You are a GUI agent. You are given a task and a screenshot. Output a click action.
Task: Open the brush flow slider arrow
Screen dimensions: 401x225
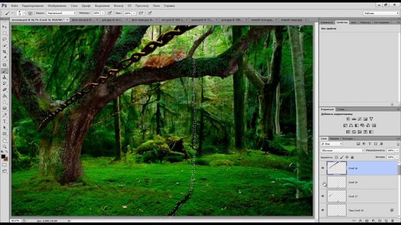133,13
